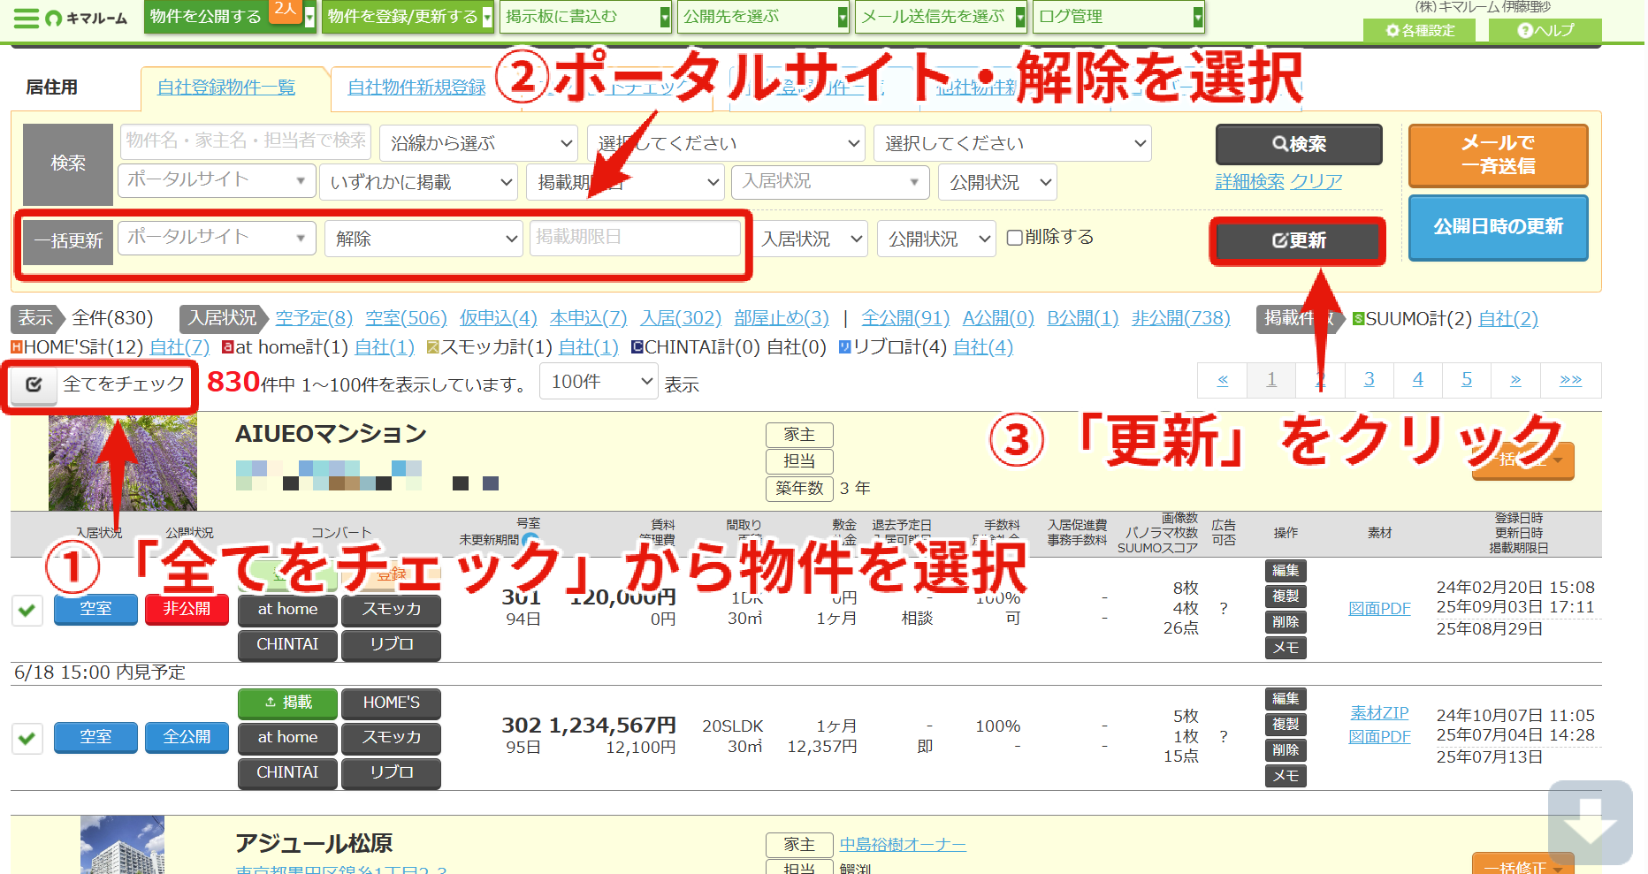
Task: Click メールで一斉送信 orange button
Action: pyautogui.click(x=1498, y=155)
